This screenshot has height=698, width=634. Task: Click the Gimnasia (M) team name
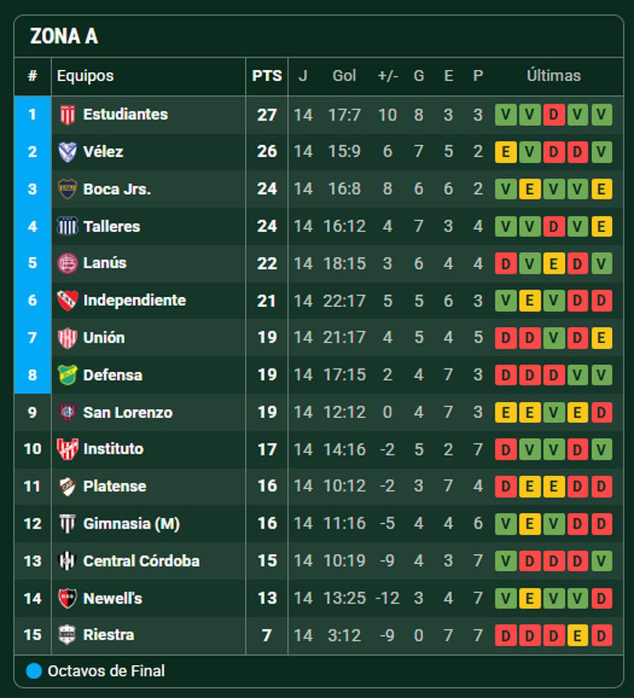(132, 524)
